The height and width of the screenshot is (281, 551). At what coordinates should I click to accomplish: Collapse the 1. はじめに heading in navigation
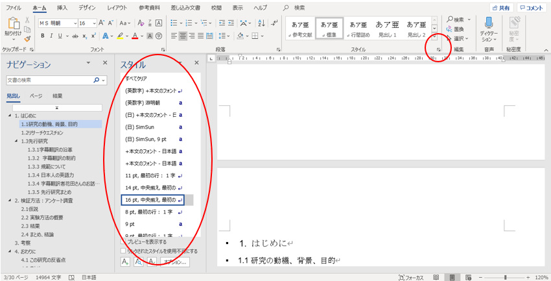(x=8, y=116)
